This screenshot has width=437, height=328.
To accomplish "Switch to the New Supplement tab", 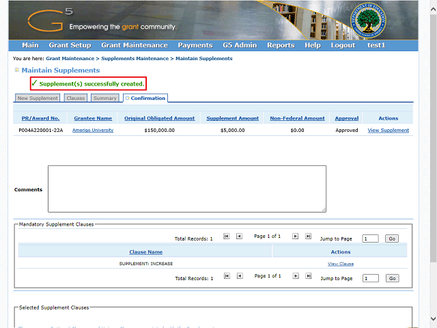I will [x=38, y=98].
